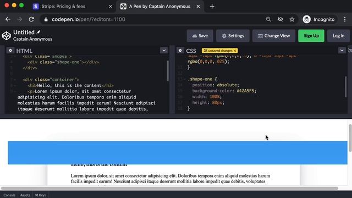The height and width of the screenshot is (198, 352).
Task: Expand CSS editor dropdown chevron
Action: coord(342,50)
